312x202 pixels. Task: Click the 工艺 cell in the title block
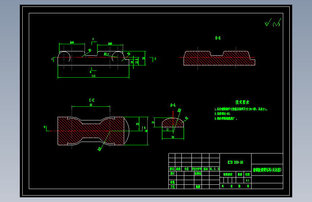click(172, 187)
